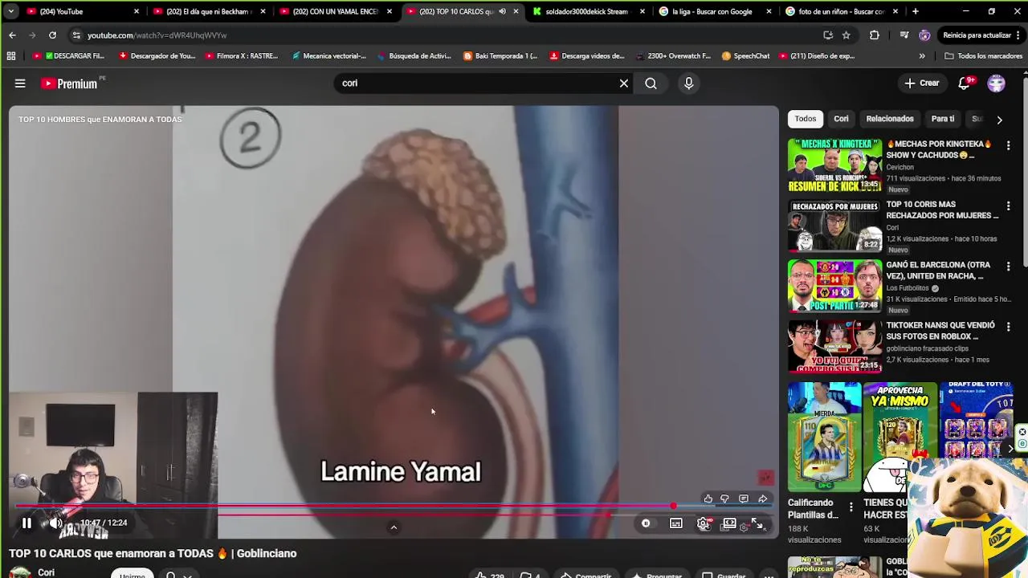Click the progress bar scrubber dot
1028x578 pixels.
[x=673, y=507]
